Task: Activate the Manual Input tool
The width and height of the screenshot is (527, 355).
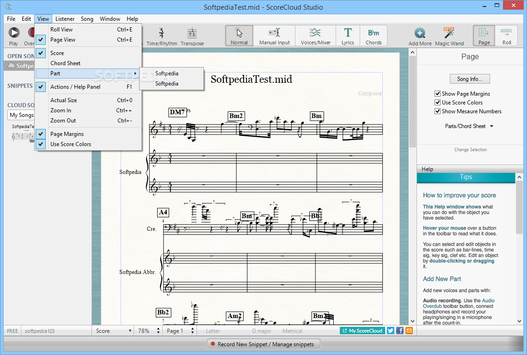Action: 274,36
